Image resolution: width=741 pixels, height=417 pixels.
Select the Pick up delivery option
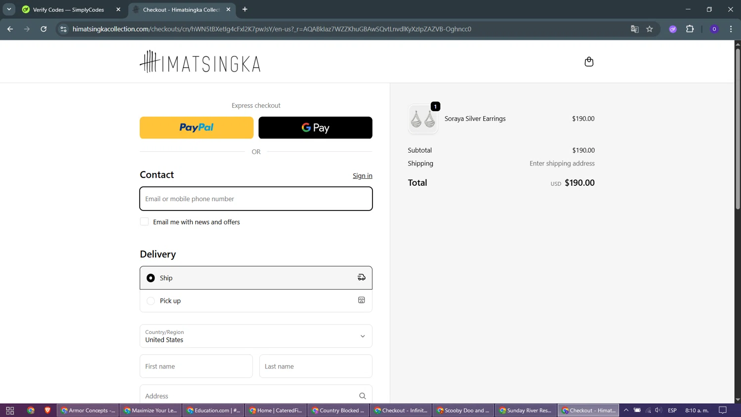pos(256,300)
